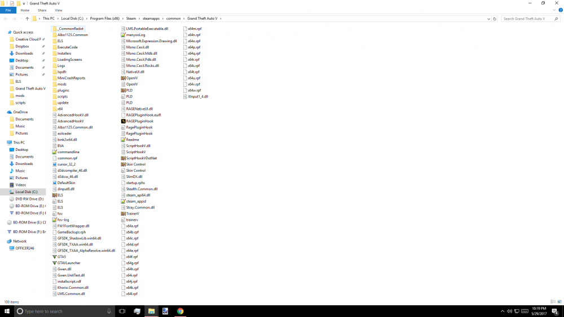Select the mods folder icon in the file list
Screen dimensions: 564x317
54,84
